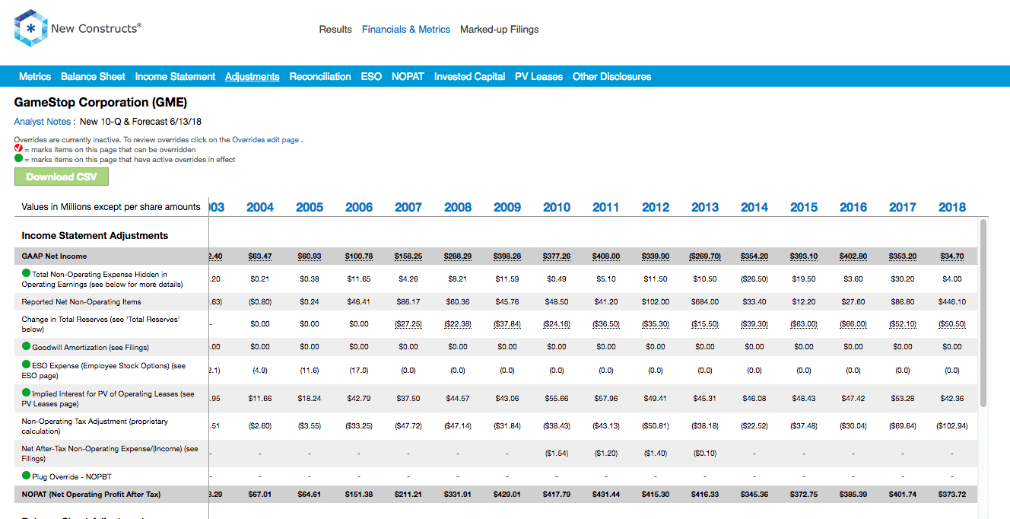Click the 2015 year column header
Screen dimensions: 1010x519
pyautogui.click(x=804, y=207)
